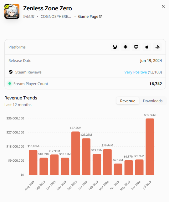Click the external link icon beside Game Page
This screenshot has width=169, height=202.
(100, 16)
